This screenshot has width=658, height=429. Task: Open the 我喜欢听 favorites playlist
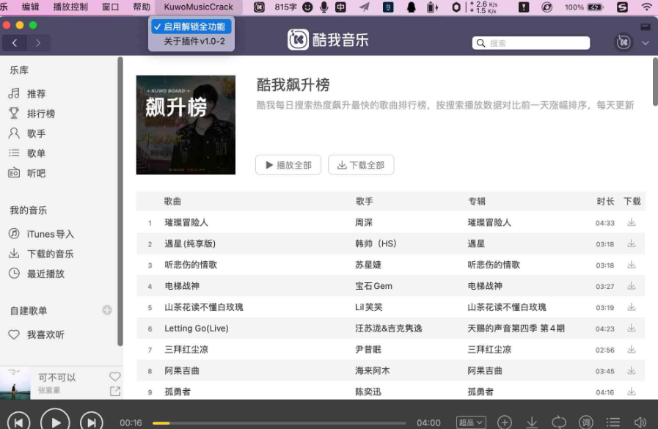click(45, 334)
